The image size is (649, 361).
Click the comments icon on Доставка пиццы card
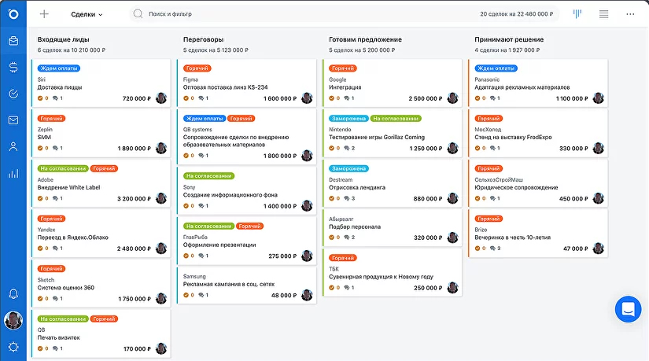pos(55,98)
